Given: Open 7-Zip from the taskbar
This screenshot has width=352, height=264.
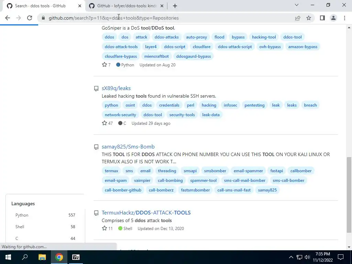Looking at the screenshot, I should tap(76, 257).
